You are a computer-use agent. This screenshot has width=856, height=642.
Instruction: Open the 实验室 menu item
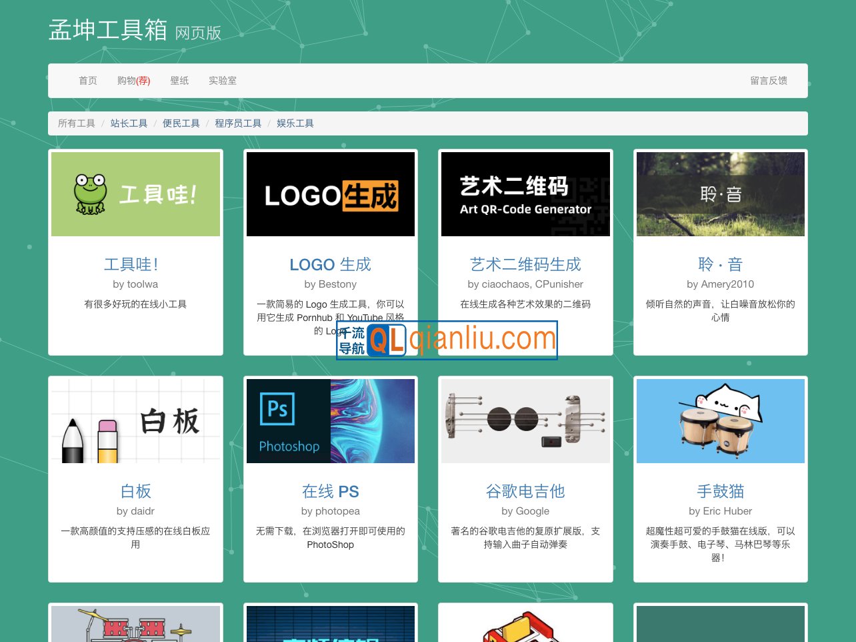[x=222, y=80]
